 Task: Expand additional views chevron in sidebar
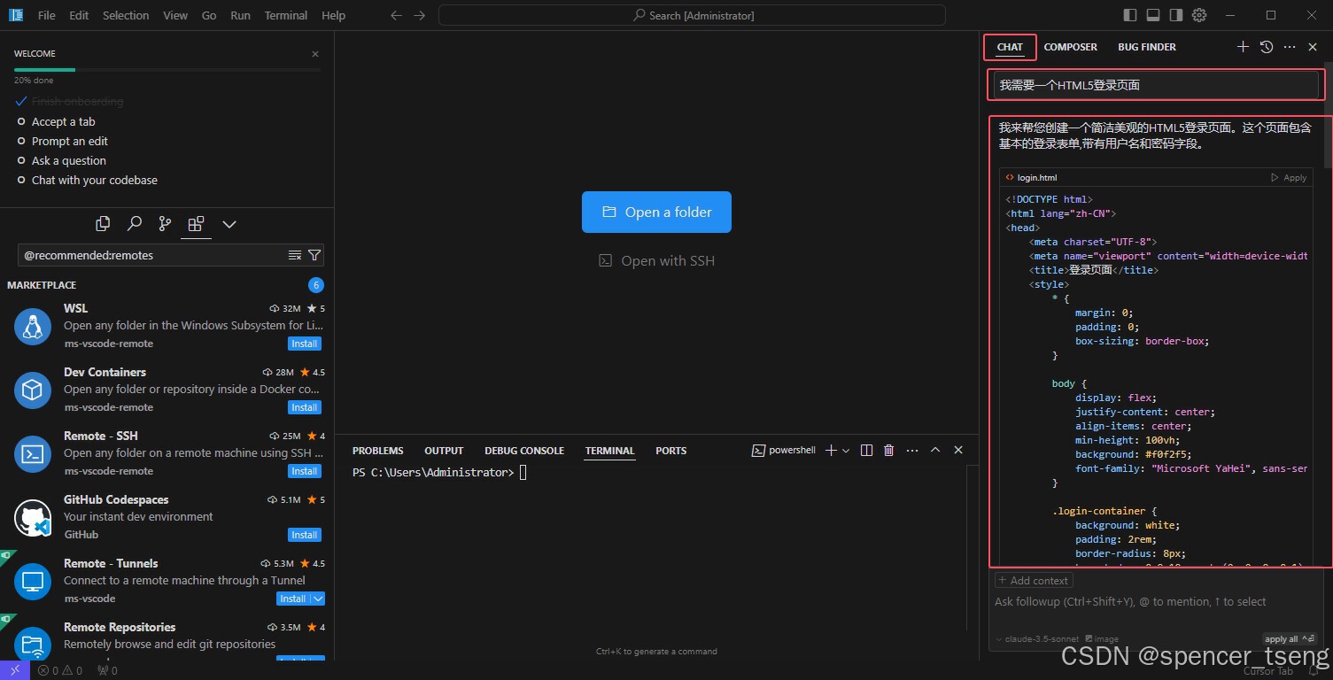point(229,224)
